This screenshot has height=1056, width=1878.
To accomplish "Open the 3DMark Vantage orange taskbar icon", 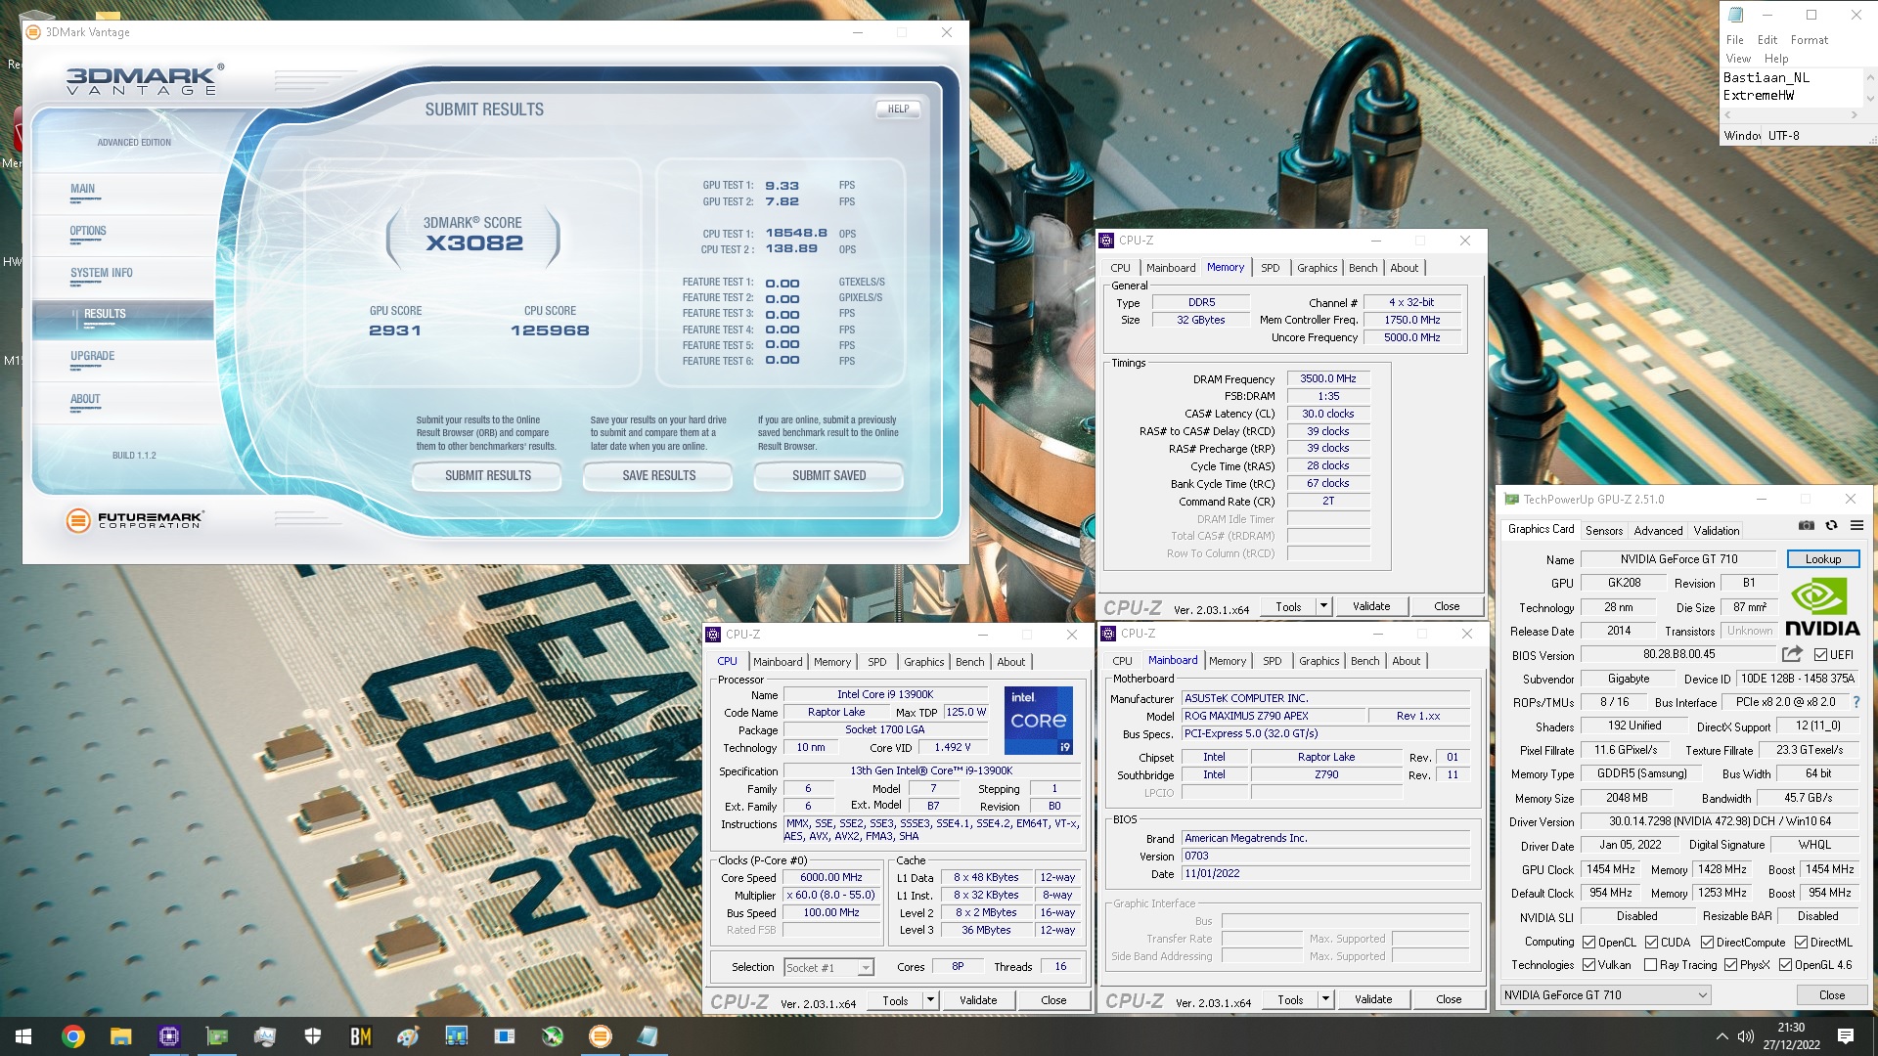I will 601,1036.
